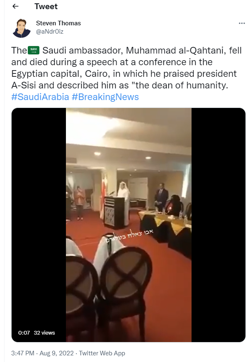Click the Hebrew watermark text on video
Viewport: 250px width, 362px height.
pyautogui.click(x=129, y=236)
